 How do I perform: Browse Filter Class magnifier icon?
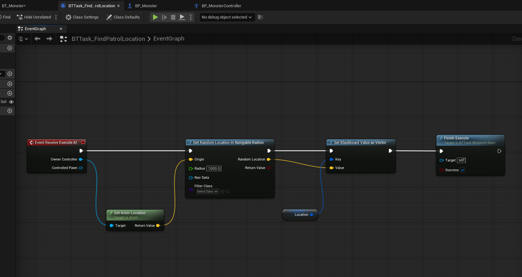click(x=228, y=192)
